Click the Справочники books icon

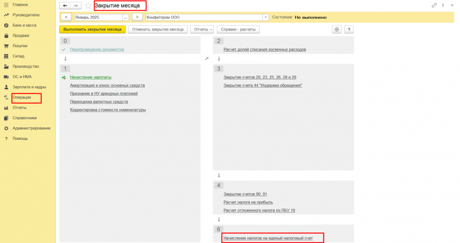6,118
